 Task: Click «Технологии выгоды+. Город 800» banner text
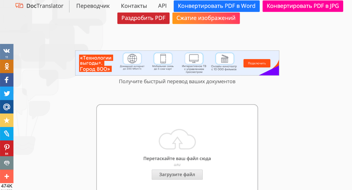(96, 64)
